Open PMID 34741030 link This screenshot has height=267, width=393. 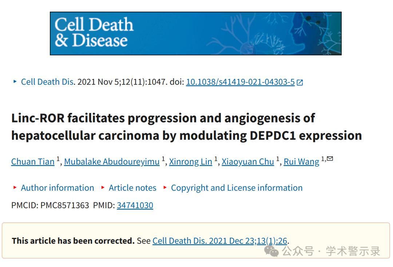point(135,205)
